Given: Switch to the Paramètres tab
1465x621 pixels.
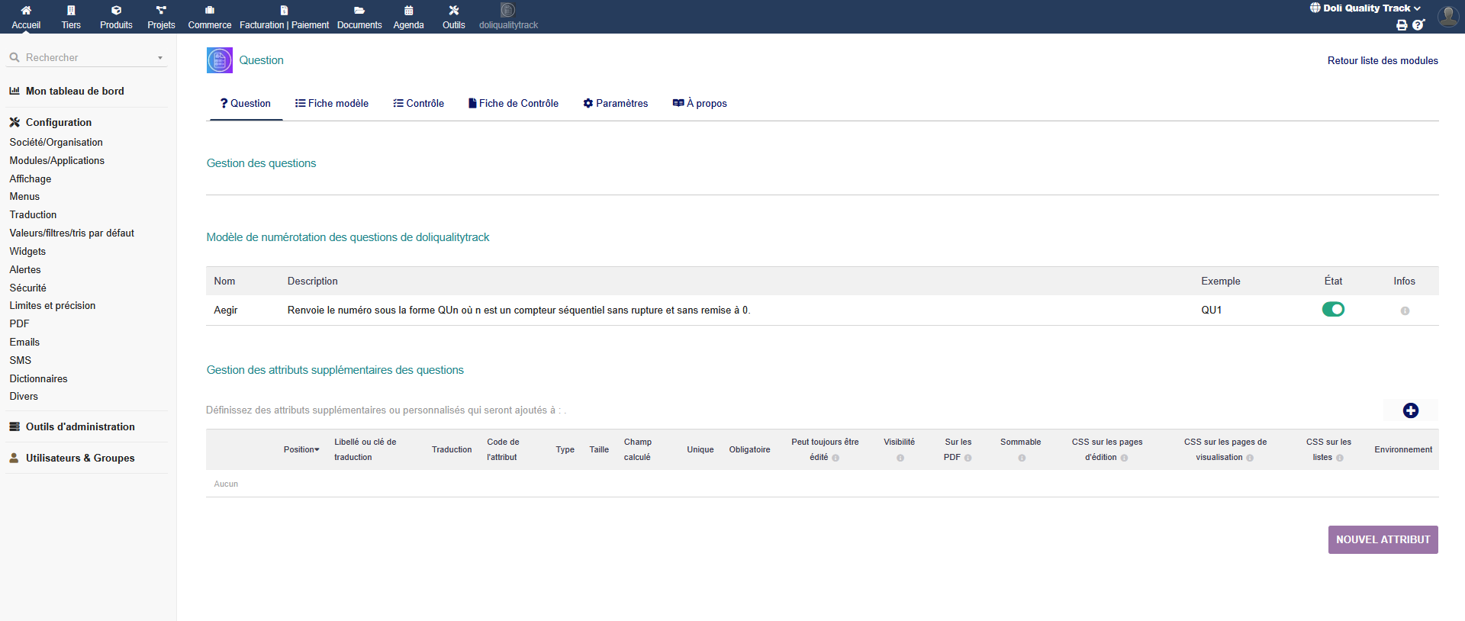Looking at the screenshot, I should pos(615,104).
